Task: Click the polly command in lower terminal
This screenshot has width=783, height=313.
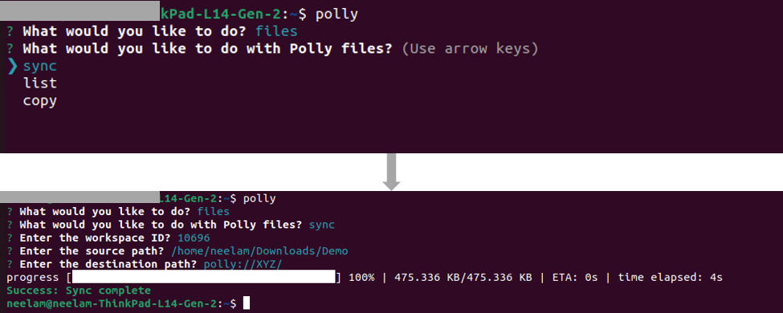Action: click(x=259, y=199)
